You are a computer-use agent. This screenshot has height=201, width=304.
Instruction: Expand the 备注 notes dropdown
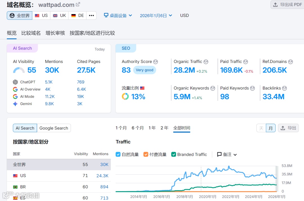[227, 154]
